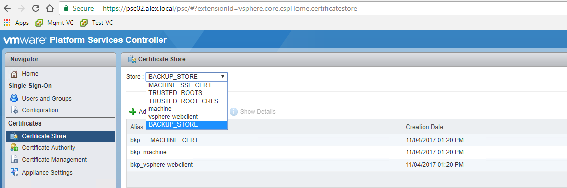Click the Certificate Store icon in Navigator

14,136
